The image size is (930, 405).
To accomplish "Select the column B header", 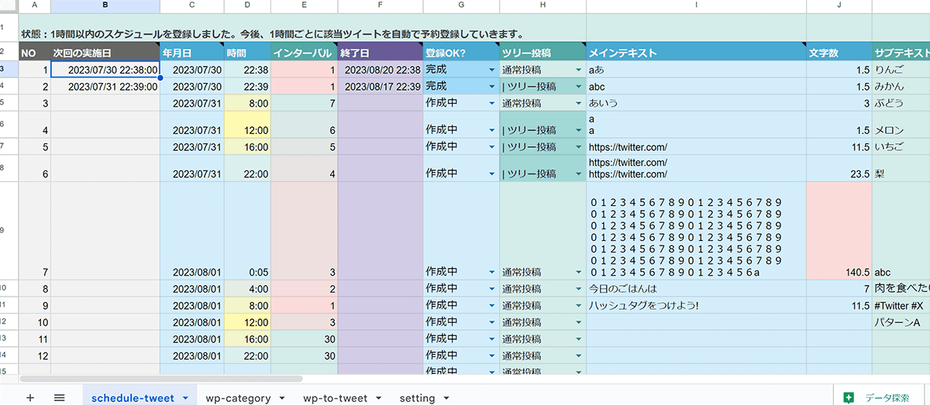I will 105,6.
